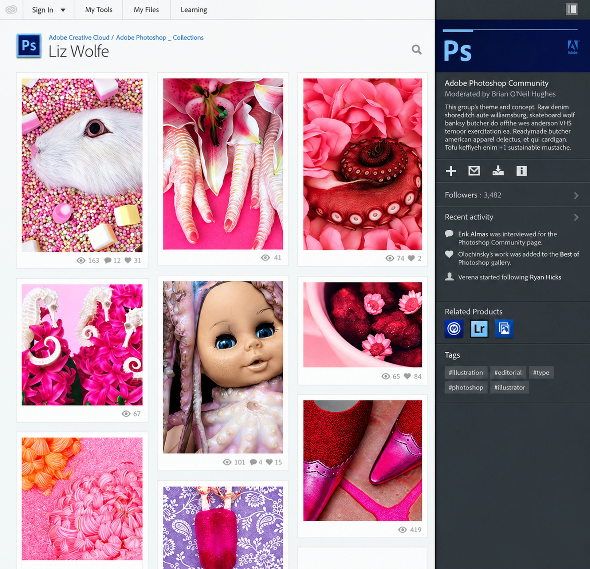Click the Sign In menu item

click(x=43, y=10)
